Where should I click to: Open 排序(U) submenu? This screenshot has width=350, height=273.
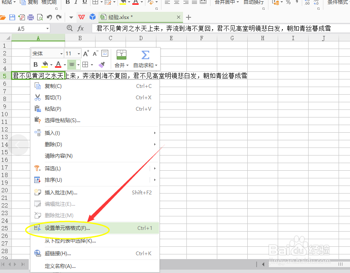tap(95, 180)
